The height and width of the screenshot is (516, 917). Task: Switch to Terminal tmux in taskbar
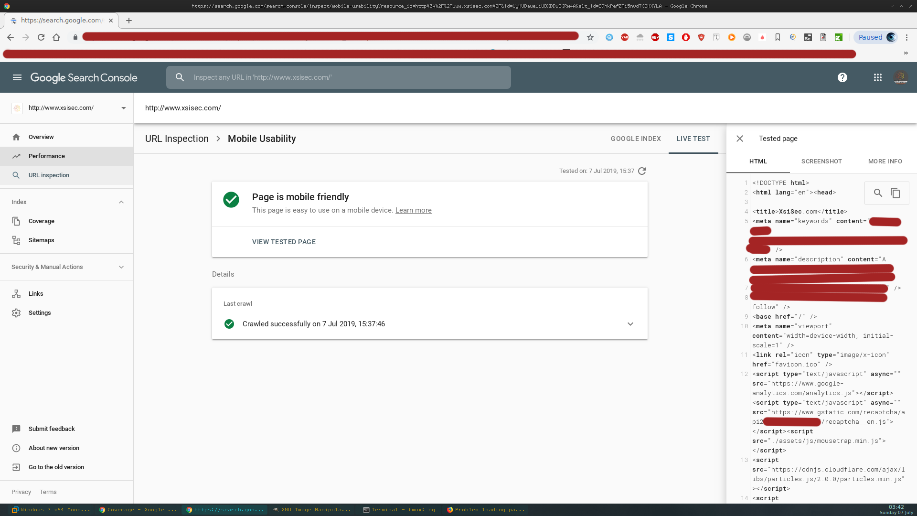point(399,510)
